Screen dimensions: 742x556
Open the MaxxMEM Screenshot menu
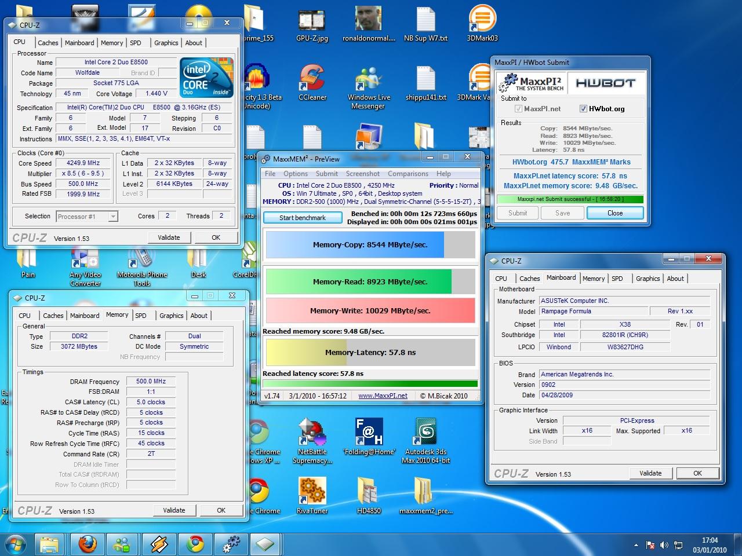point(363,174)
